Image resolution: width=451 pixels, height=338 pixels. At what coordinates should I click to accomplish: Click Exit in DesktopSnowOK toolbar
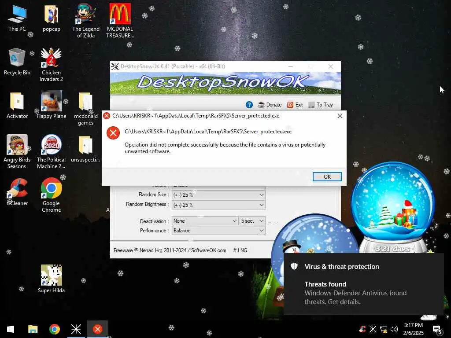pos(295,105)
